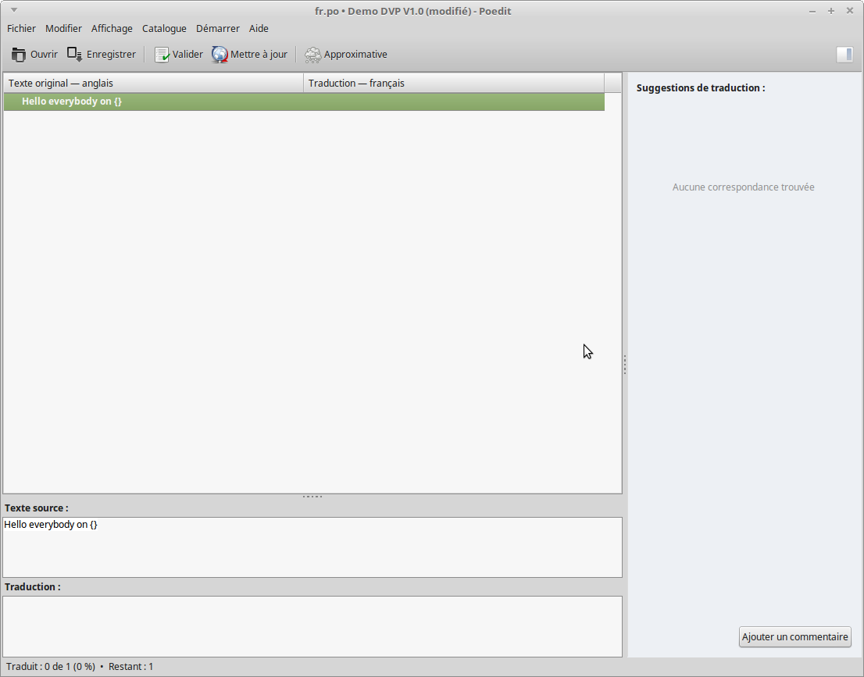
Task: Toggle the Approximative cloud icon
Action: tap(312, 55)
